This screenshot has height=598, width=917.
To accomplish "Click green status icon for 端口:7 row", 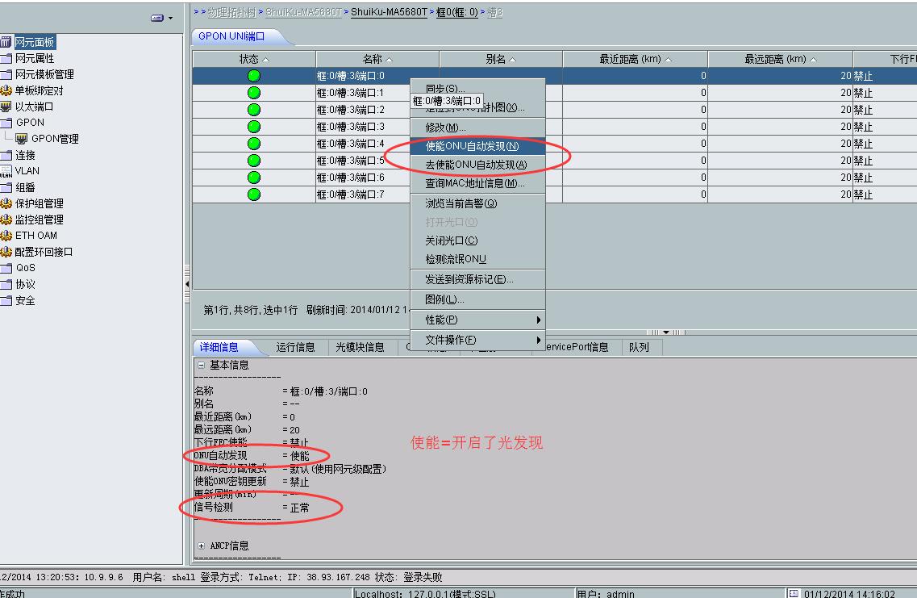I will (254, 194).
